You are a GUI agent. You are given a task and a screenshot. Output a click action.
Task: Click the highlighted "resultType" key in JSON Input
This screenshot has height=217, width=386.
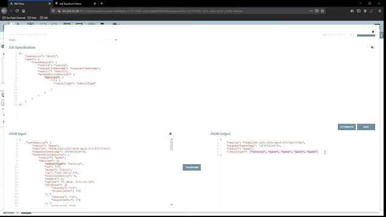pyautogui.click(x=55, y=163)
